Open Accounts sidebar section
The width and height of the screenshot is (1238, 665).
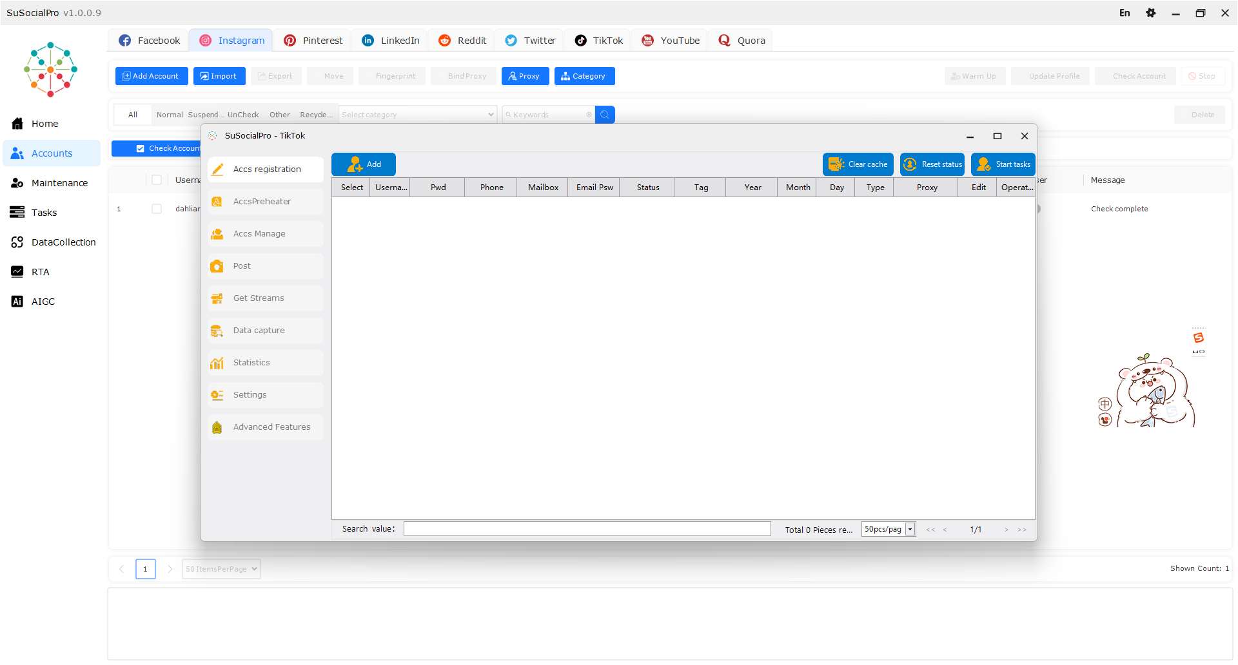pyautogui.click(x=51, y=153)
